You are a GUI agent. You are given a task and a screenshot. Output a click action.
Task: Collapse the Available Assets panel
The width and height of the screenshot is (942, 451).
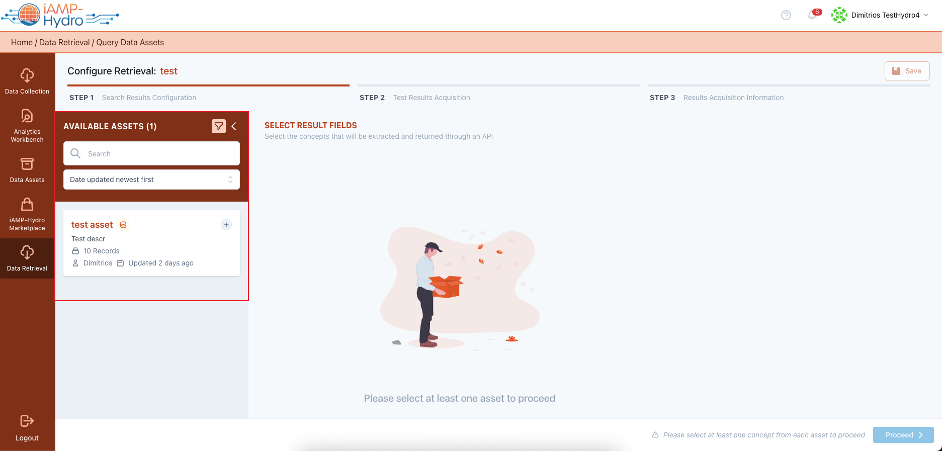234,126
